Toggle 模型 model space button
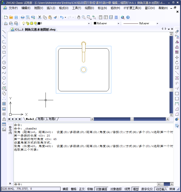Viewport: 181px width, 192px height. [x=136, y=189]
